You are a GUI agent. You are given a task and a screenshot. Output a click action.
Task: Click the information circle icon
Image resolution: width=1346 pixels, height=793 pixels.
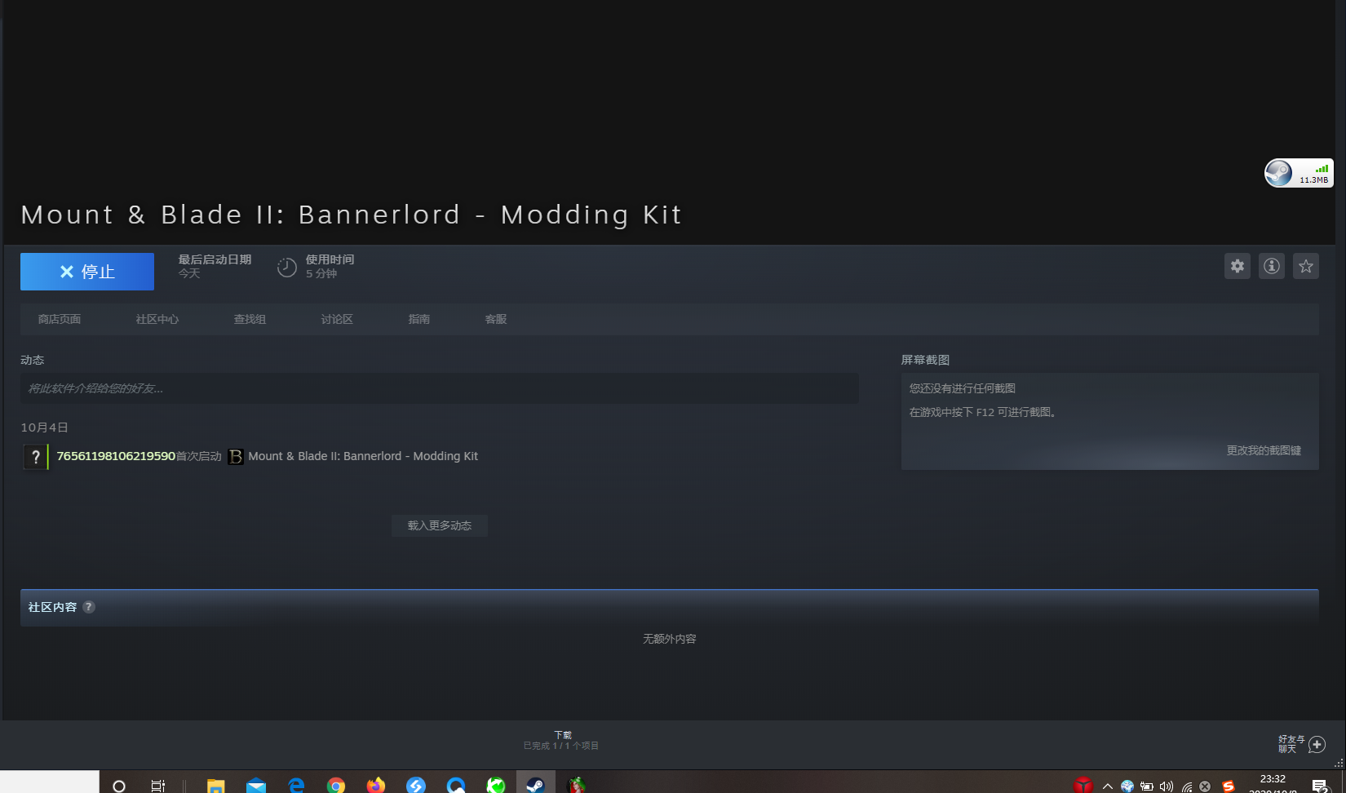[x=1272, y=266]
